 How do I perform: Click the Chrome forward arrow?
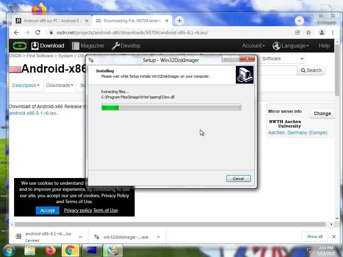coord(27,32)
